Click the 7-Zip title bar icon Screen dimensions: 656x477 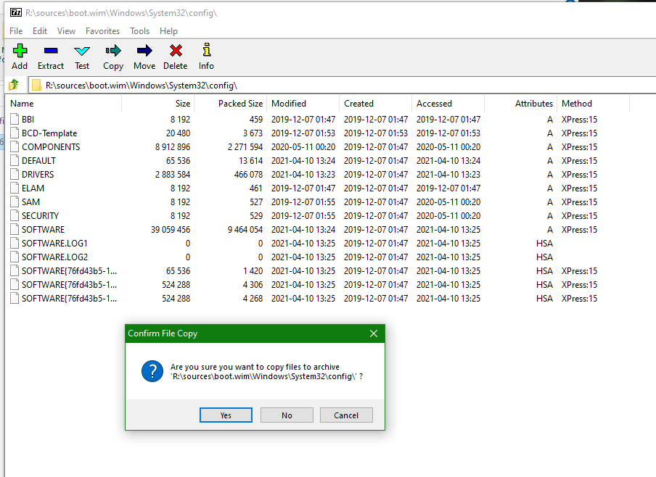16,12
